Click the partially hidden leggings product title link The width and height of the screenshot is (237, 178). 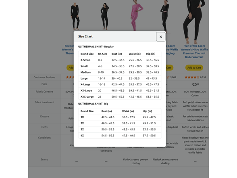(172, 50)
